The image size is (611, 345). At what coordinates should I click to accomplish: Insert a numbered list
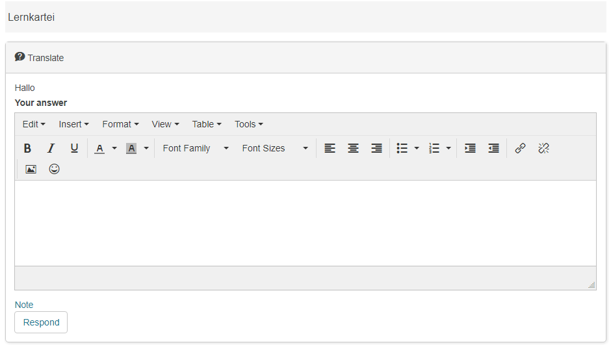(434, 148)
